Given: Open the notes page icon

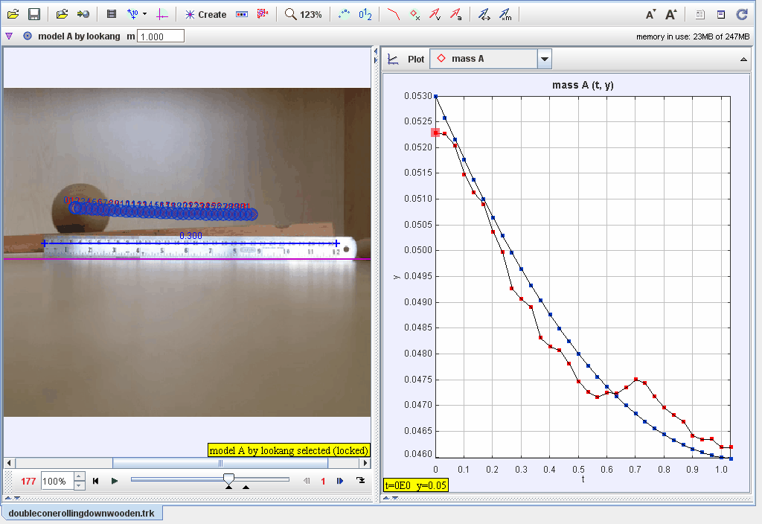Looking at the screenshot, I should [x=699, y=15].
